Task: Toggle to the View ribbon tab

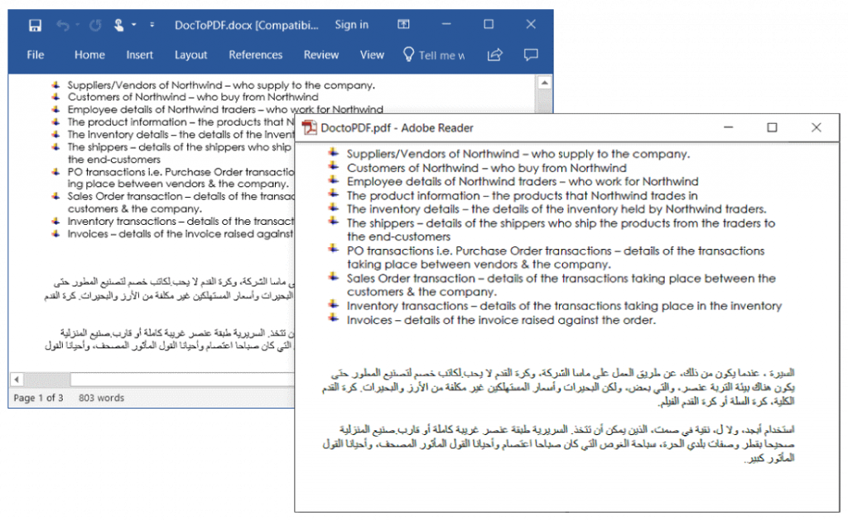Action: (372, 55)
